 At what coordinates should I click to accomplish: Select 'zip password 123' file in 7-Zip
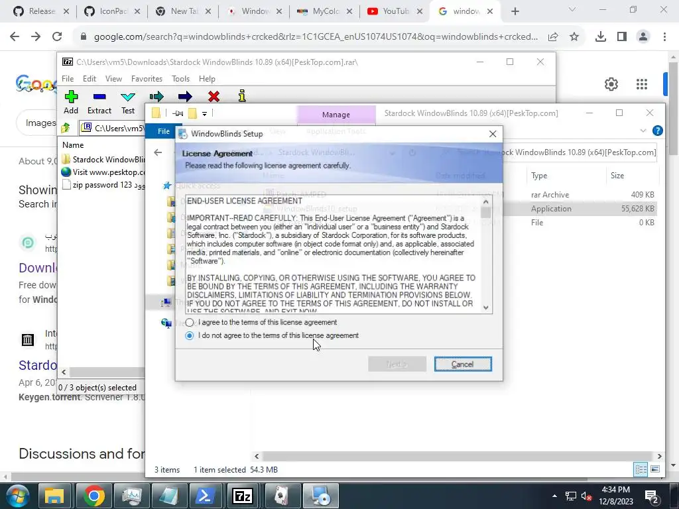103,185
